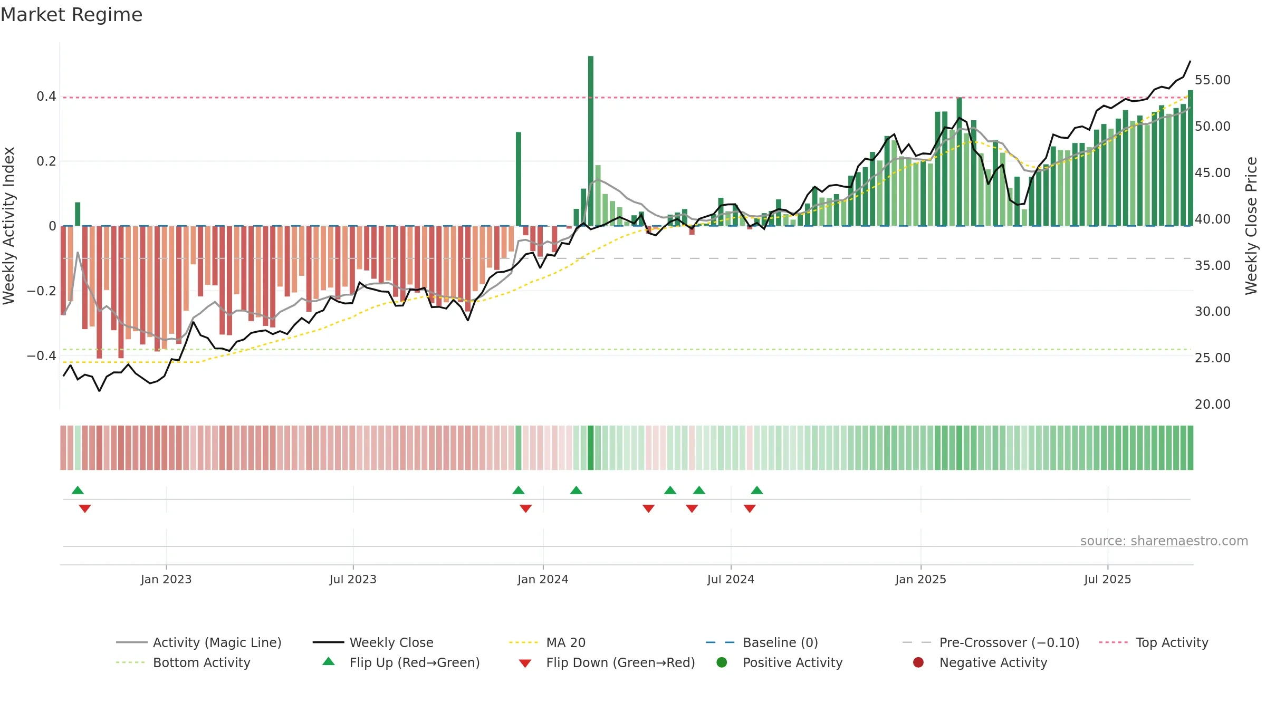Click the flip-down marker just before Jan 2024
The image size is (1266, 712).
[x=525, y=508]
